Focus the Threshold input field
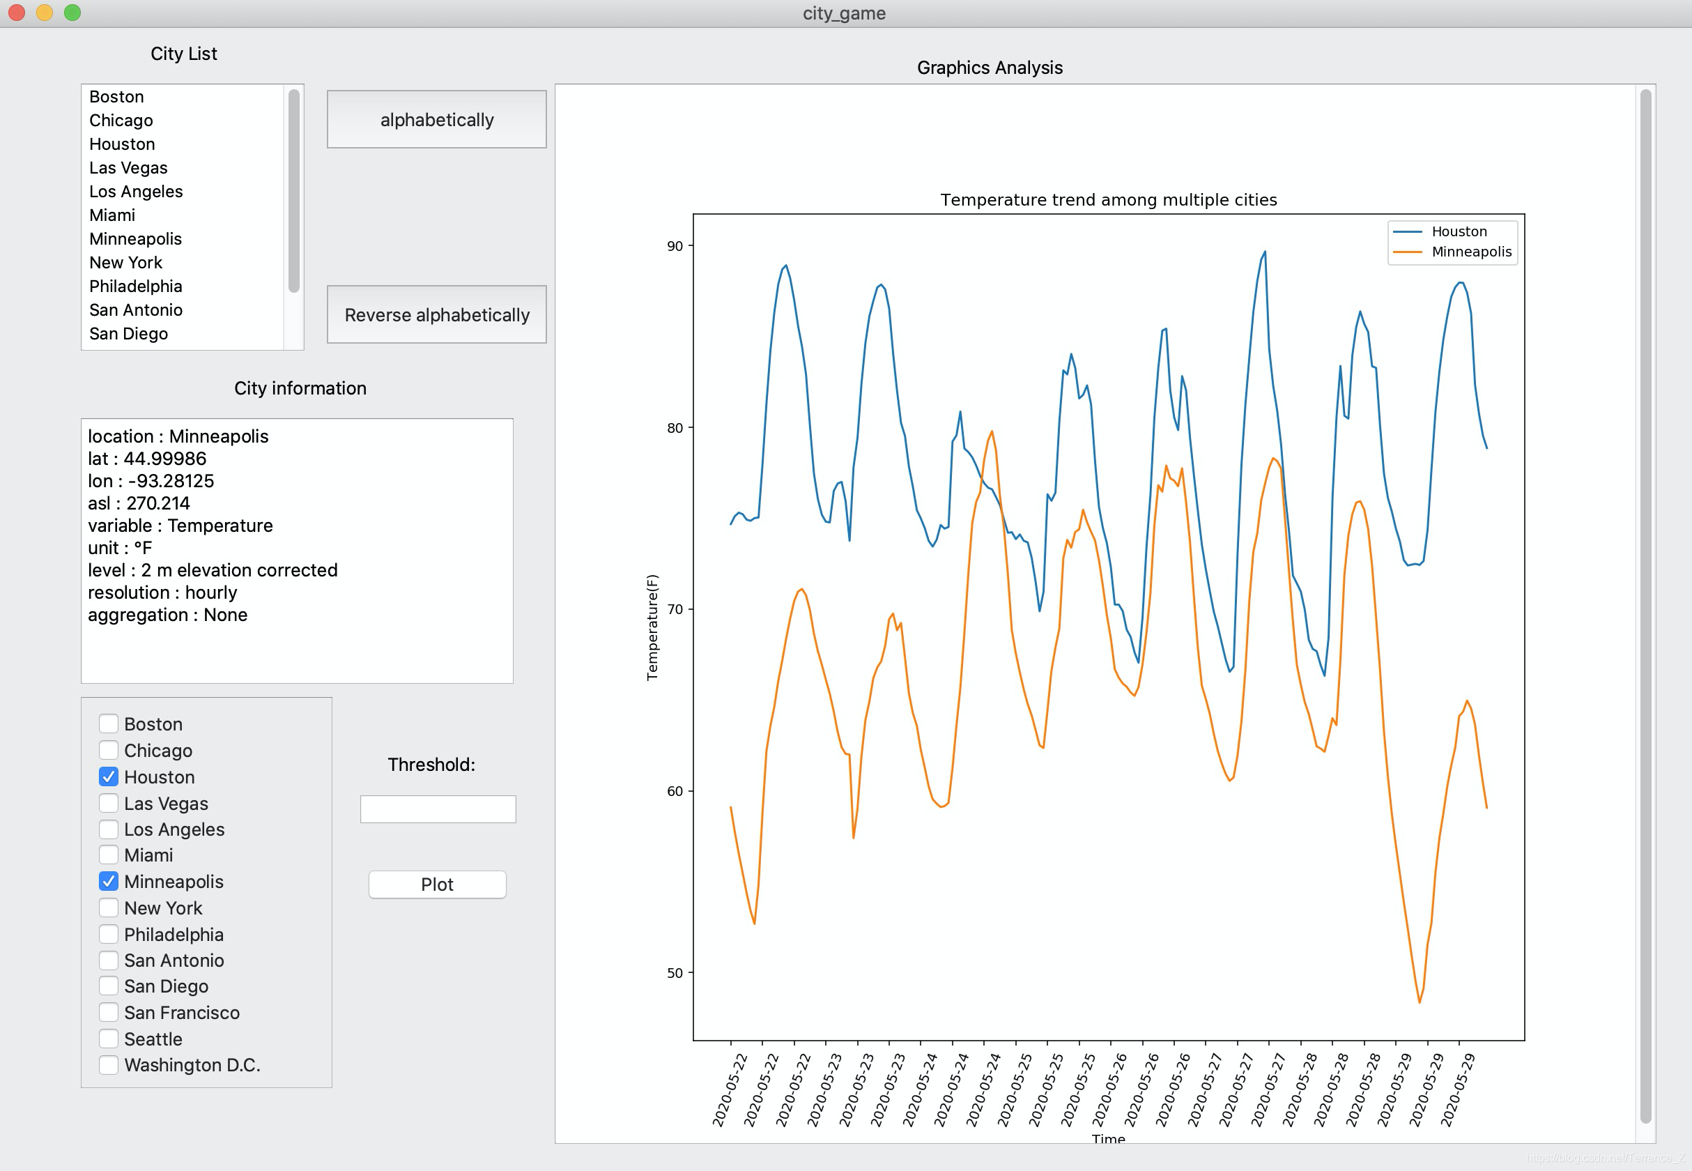The height and width of the screenshot is (1171, 1692). [438, 809]
